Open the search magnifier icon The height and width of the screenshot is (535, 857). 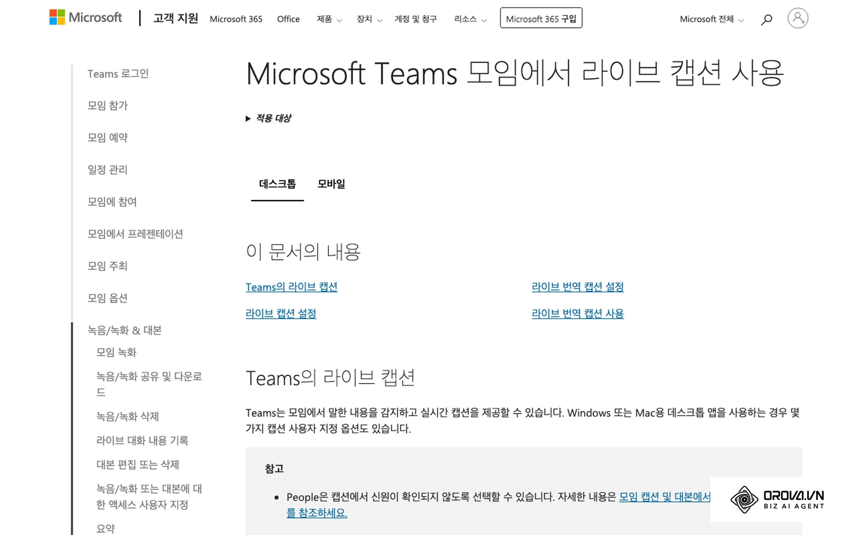pyautogui.click(x=766, y=19)
